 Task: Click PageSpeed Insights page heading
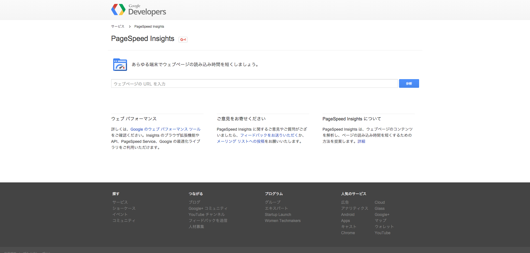[x=143, y=38]
